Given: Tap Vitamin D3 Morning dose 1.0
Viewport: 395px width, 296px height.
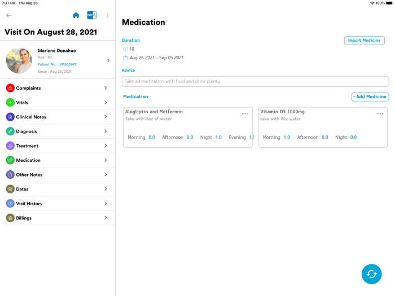Looking at the screenshot, I should (x=287, y=137).
